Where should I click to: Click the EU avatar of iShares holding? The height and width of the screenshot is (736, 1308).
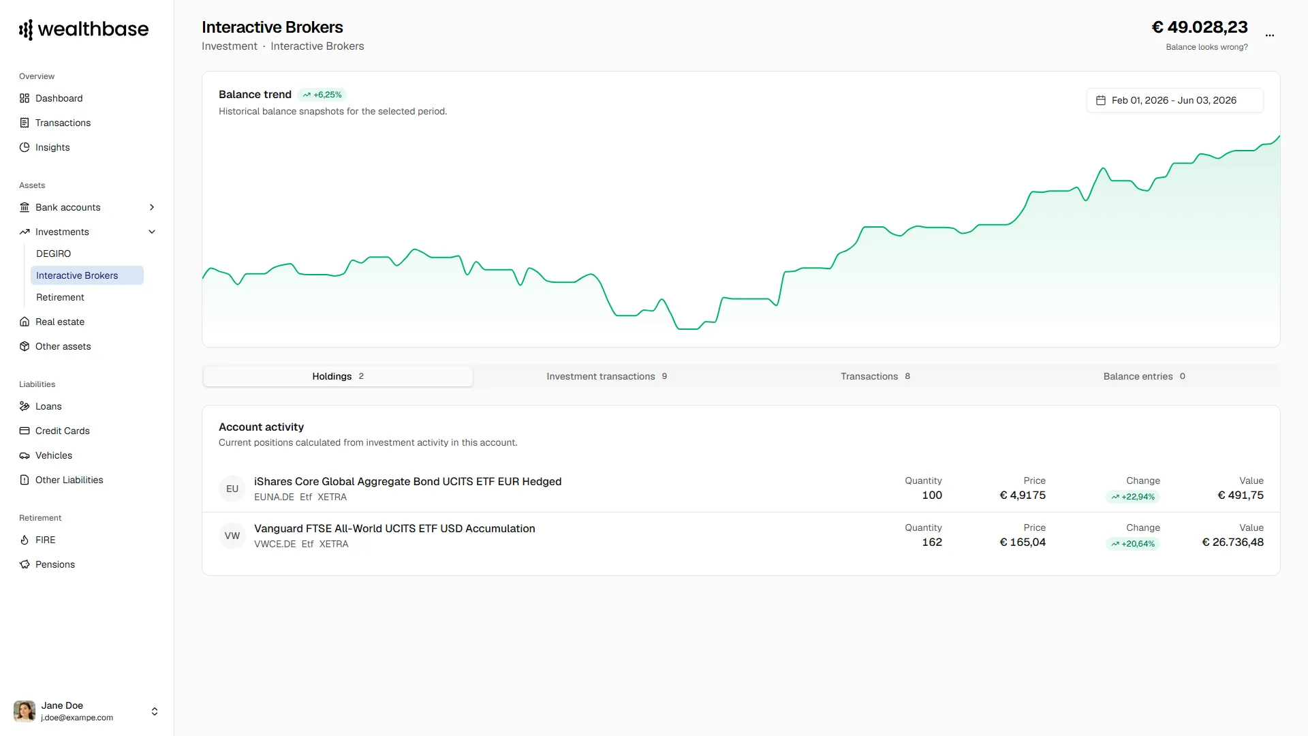point(232,489)
